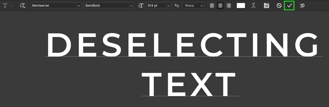Click the font size icon

click(141, 5)
